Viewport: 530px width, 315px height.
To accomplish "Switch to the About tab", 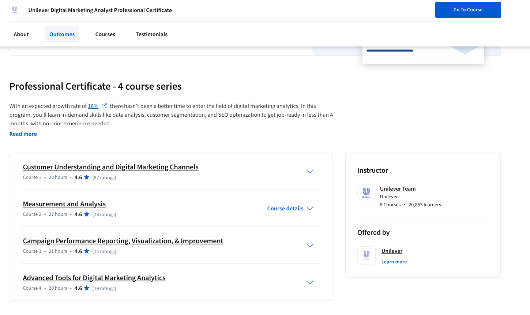I will point(21,34).
